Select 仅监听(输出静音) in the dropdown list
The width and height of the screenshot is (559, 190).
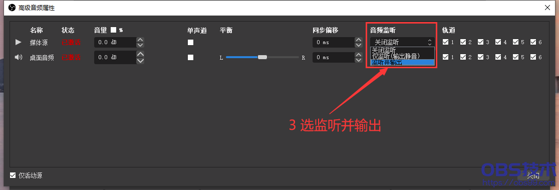click(x=402, y=56)
